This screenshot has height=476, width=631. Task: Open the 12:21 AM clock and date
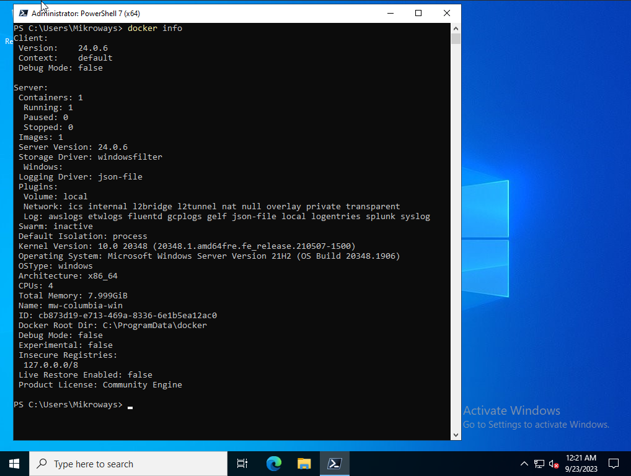[x=581, y=464]
